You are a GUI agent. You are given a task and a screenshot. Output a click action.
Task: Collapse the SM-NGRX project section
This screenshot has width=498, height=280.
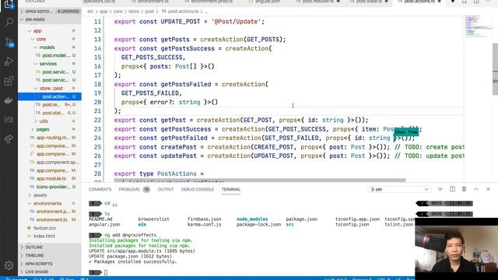(50, 19)
